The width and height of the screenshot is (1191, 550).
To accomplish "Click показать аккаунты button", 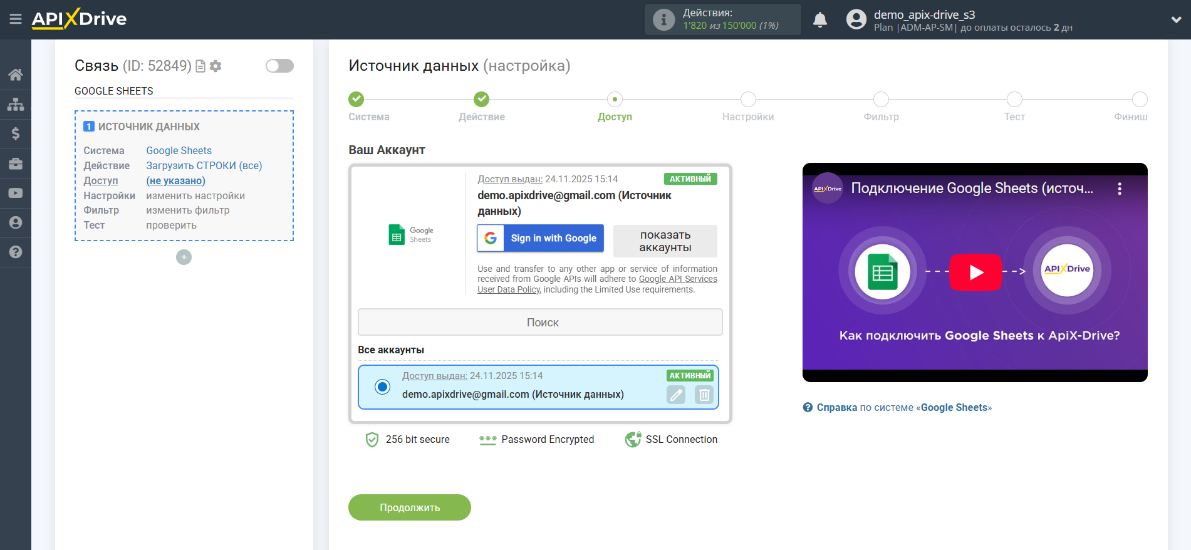I will pos(665,241).
